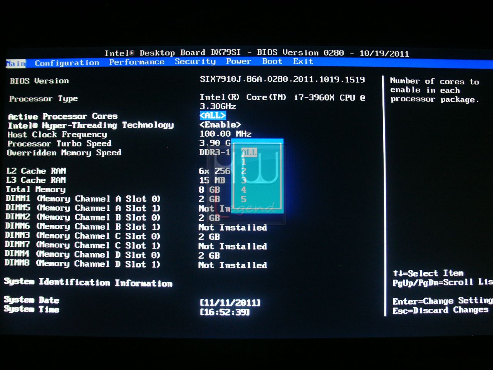Go to the Security tab

195,62
